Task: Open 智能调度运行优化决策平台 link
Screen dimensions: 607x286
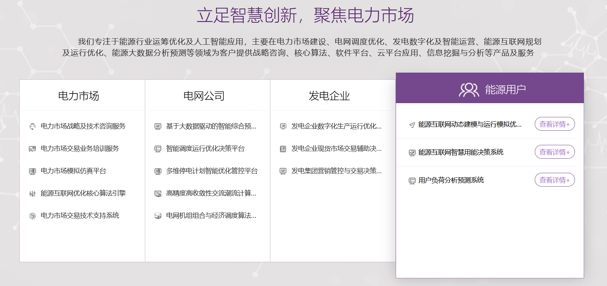Action: pos(205,149)
